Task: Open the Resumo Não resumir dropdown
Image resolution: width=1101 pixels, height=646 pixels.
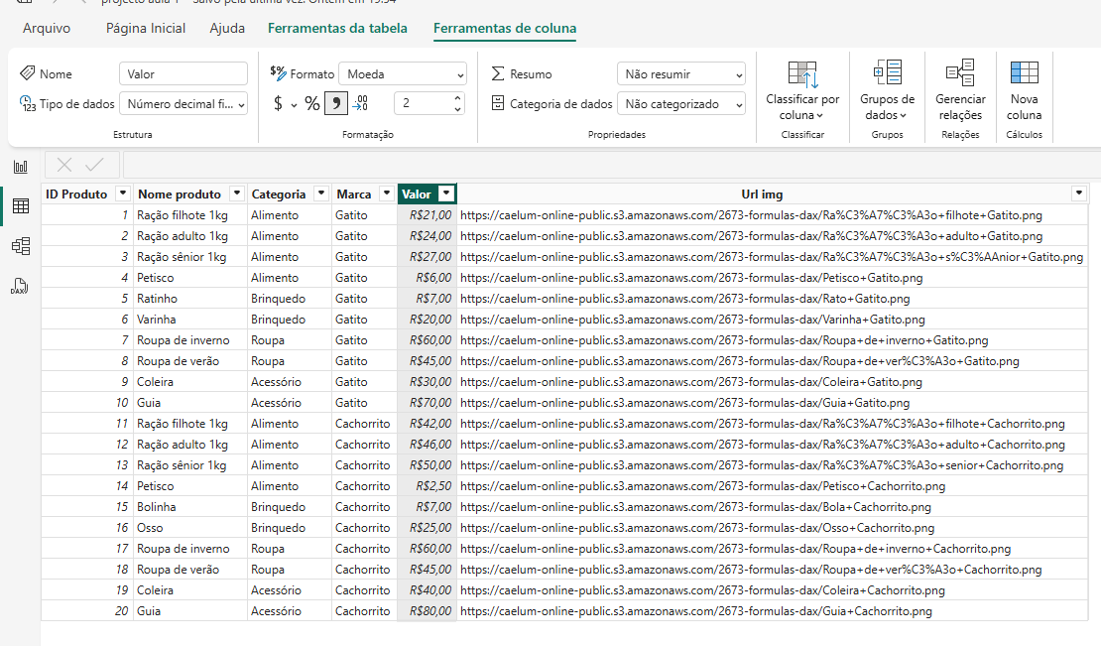Action: pos(681,74)
